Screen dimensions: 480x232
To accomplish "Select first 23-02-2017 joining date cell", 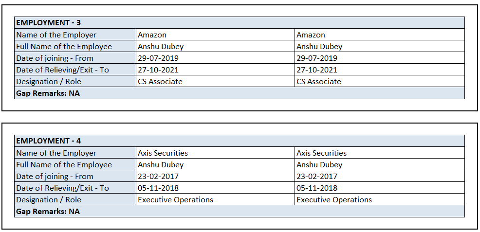I will pos(158,177).
